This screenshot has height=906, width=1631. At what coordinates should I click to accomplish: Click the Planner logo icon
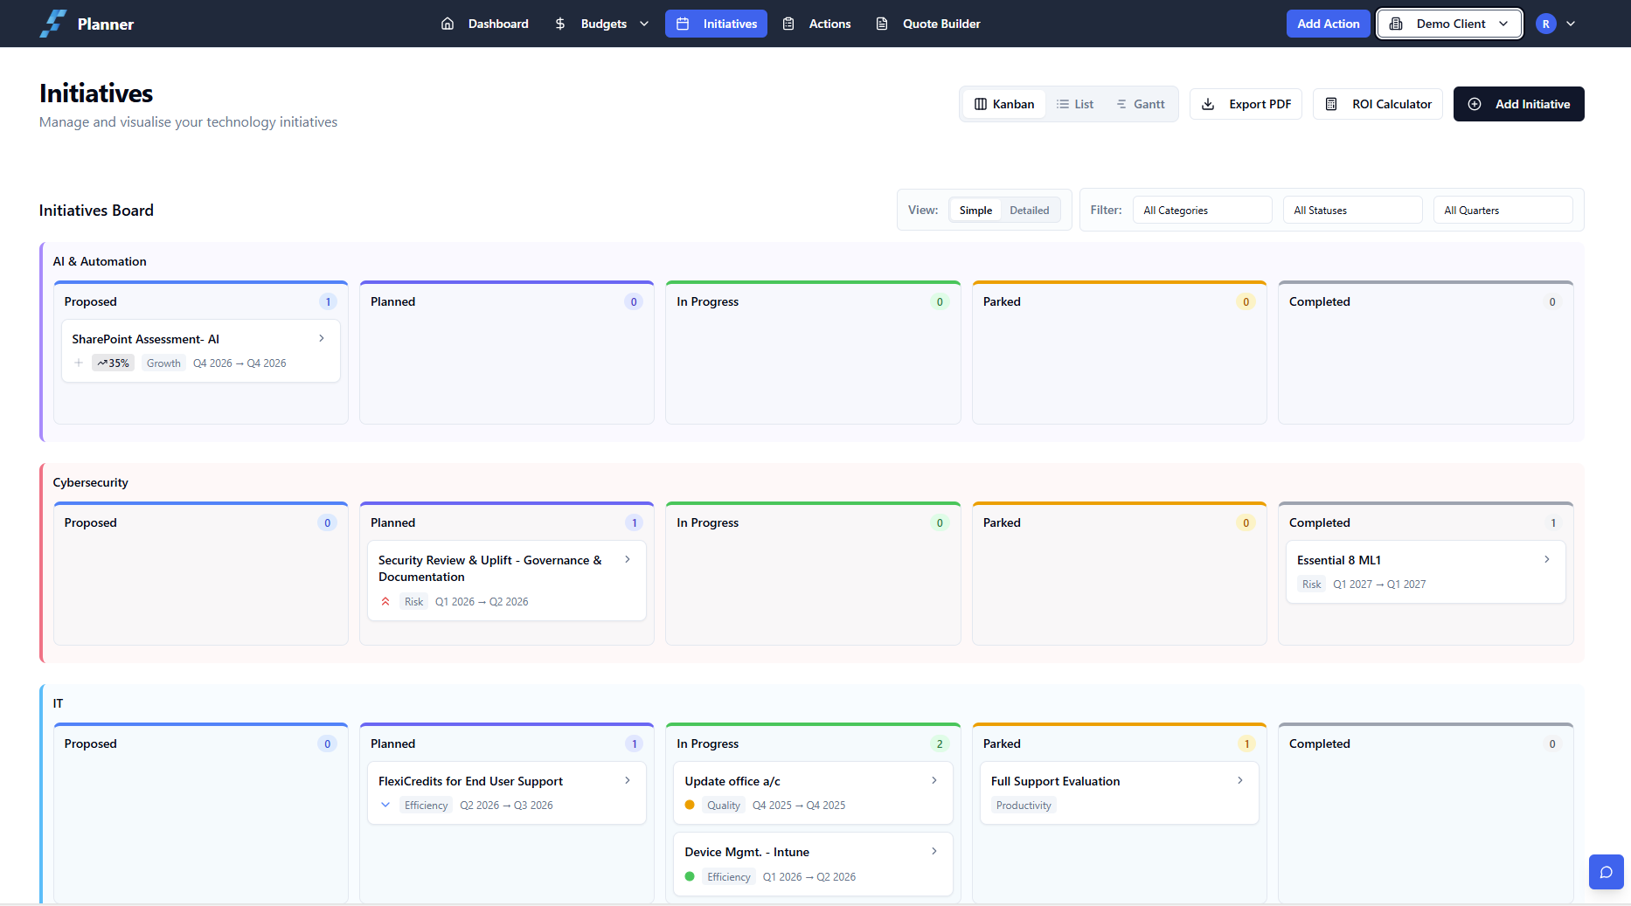[52, 23]
